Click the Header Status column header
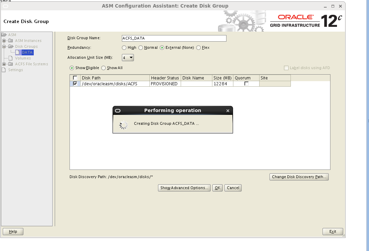369x251 pixels. (x=165, y=78)
